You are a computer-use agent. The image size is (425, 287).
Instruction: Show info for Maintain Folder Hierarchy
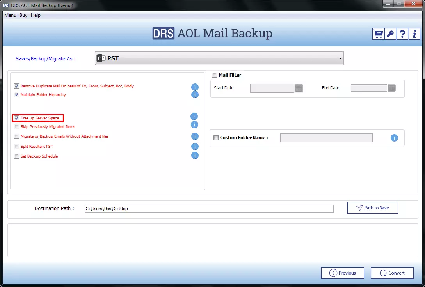click(x=195, y=94)
